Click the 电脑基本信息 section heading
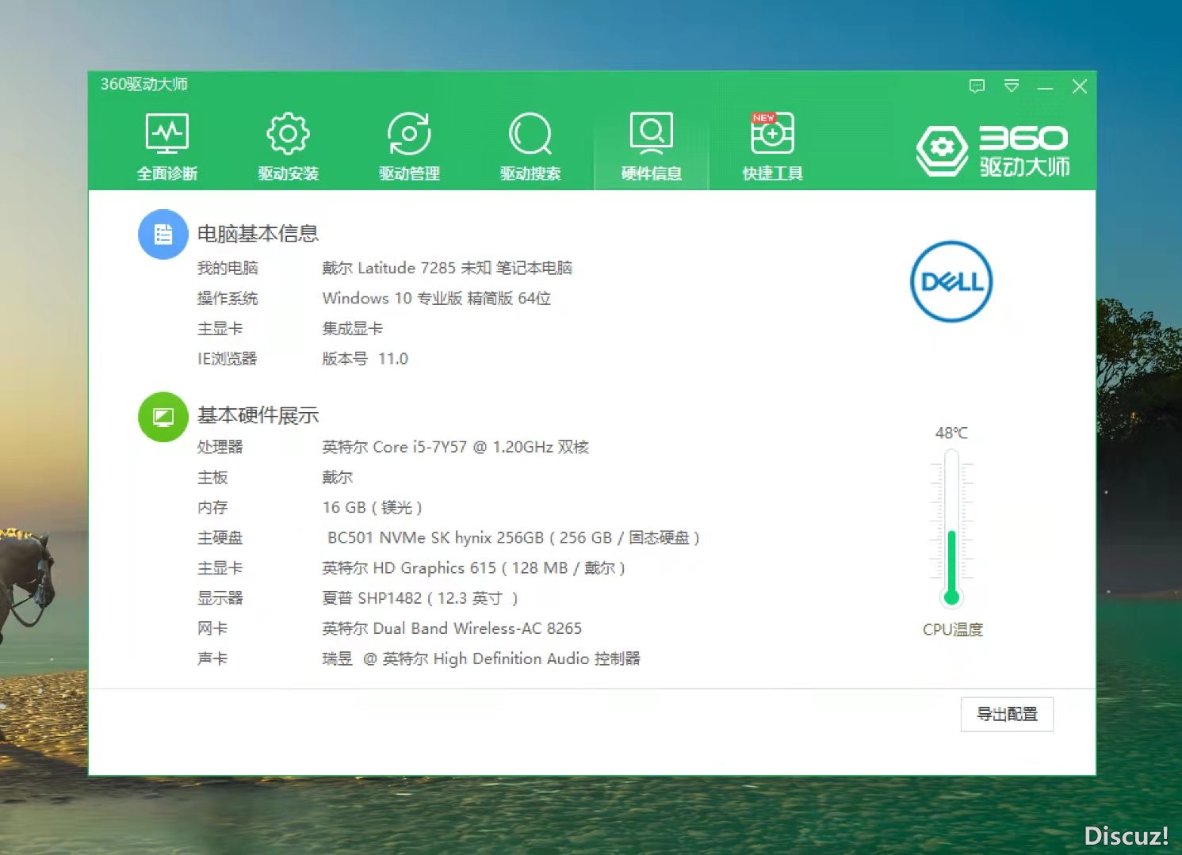The image size is (1182, 855). pyautogui.click(x=258, y=234)
